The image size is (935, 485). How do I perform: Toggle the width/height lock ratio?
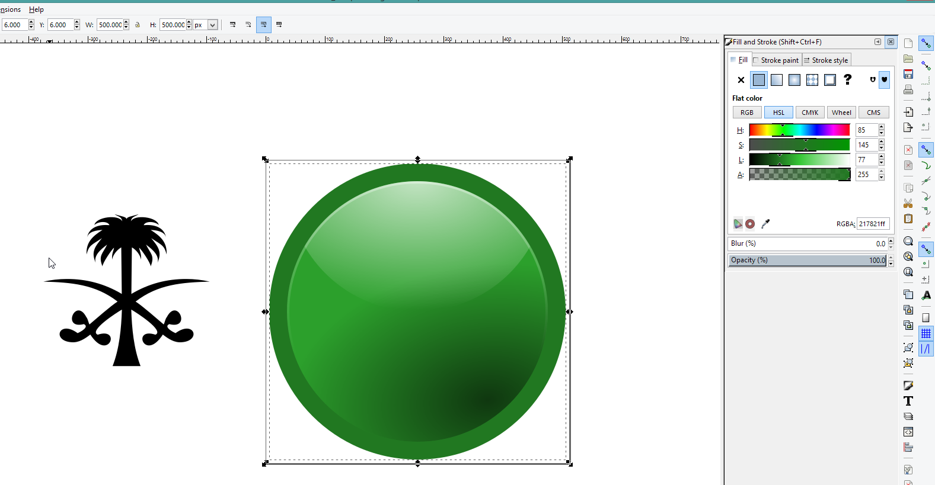pos(138,25)
